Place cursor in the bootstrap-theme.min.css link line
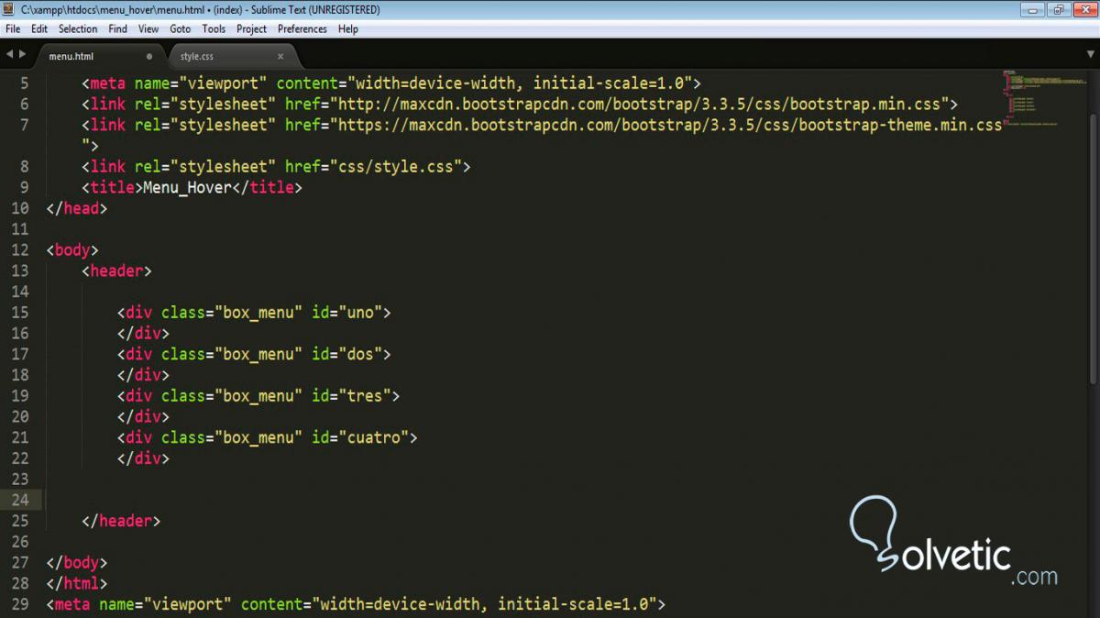The width and height of the screenshot is (1100, 618). (x=542, y=125)
